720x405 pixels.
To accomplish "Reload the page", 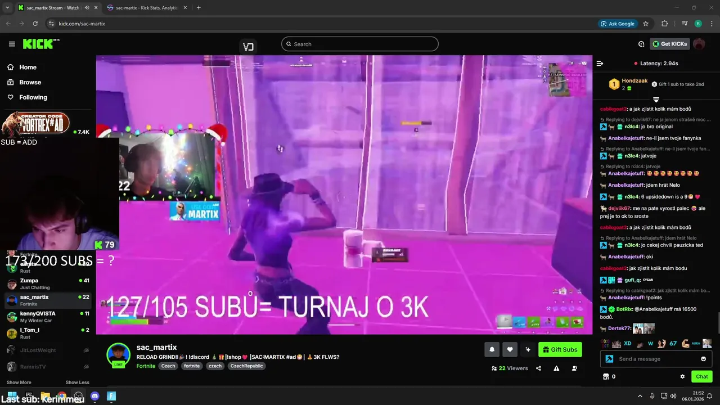I will click(x=35, y=24).
